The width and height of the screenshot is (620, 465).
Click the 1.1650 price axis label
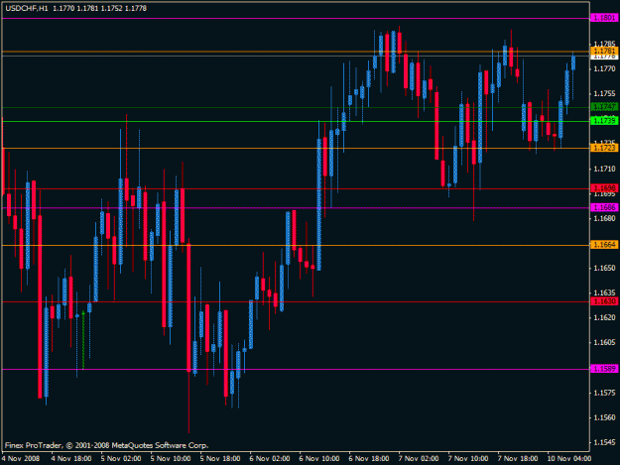(x=604, y=268)
